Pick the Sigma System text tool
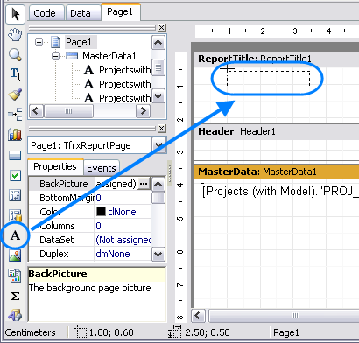359x343 pixels. click(15, 297)
